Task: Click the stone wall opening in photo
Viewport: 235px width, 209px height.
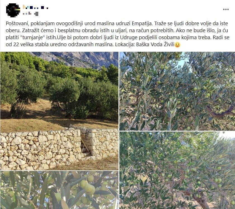Action: [86, 144]
